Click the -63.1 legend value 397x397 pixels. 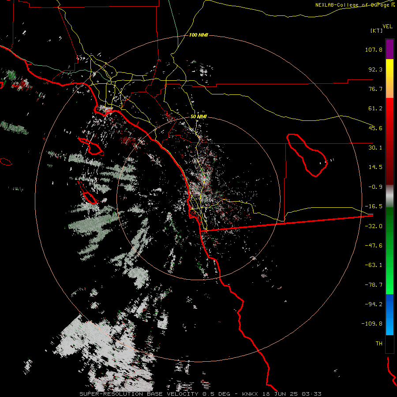pos(374,265)
